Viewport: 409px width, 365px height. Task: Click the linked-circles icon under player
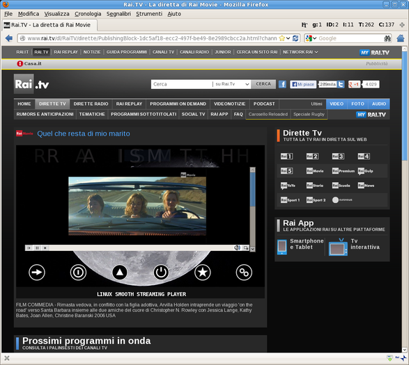click(x=244, y=273)
